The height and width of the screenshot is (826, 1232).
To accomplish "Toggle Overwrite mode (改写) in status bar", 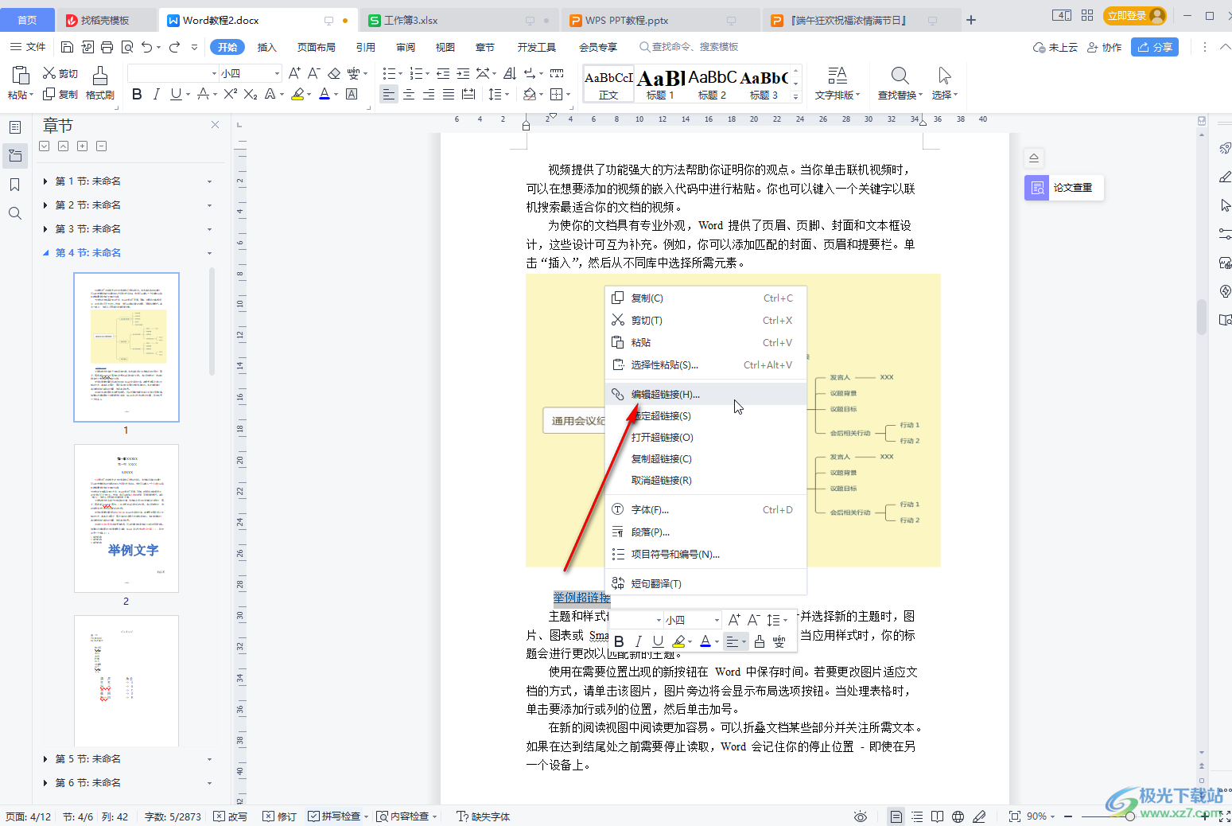I will coord(231,816).
